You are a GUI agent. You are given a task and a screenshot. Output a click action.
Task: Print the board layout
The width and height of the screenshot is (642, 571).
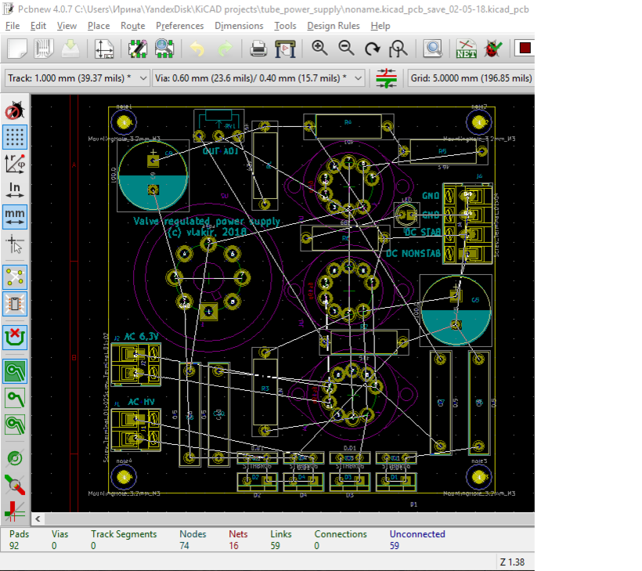tap(258, 49)
